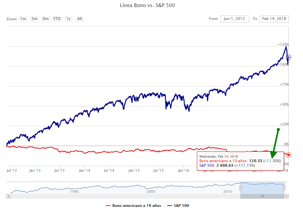Viewport: 303px width, 209px height.
Task: Click the red bond endpoint marker
Action: click(x=288, y=155)
